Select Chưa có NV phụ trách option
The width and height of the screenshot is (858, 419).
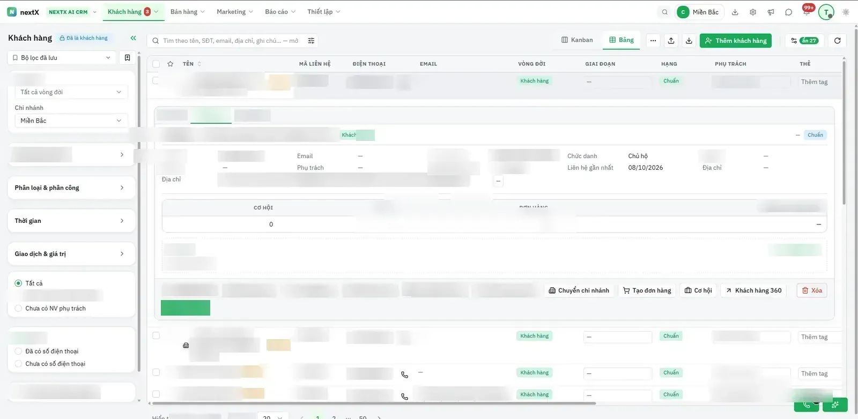point(18,308)
